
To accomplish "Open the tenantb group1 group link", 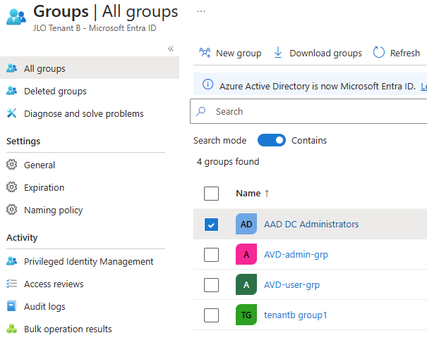I will pos(295,315).
